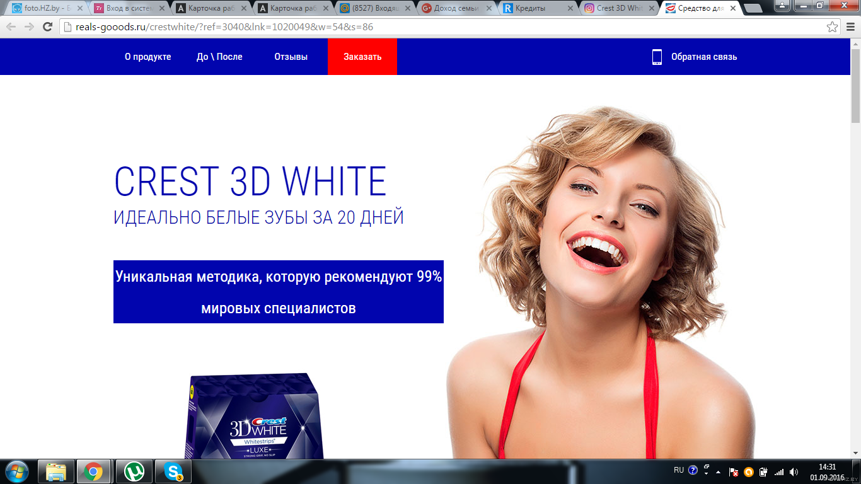Show hidden tray icons arrow

[x=718, y=471]
